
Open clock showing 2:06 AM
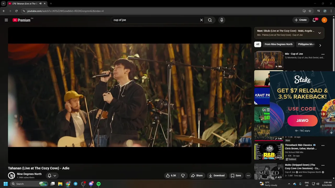click(327, 184)
